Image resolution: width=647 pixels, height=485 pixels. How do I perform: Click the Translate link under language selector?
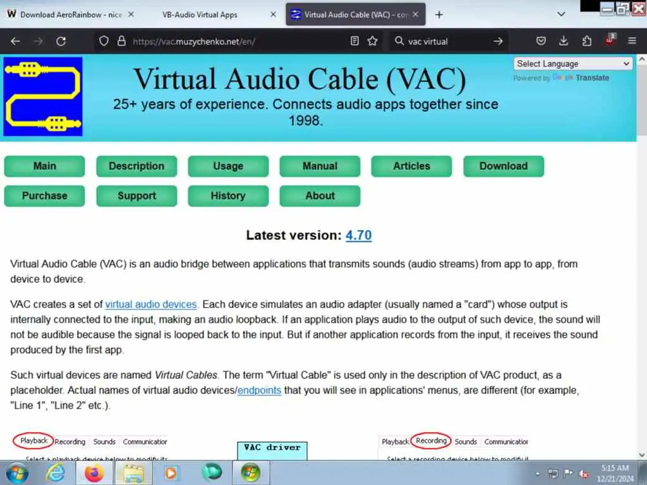click(x=592, y=78)
